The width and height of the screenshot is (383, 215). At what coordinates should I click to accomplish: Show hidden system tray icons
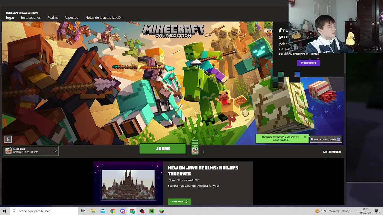[x=356, y=211]
